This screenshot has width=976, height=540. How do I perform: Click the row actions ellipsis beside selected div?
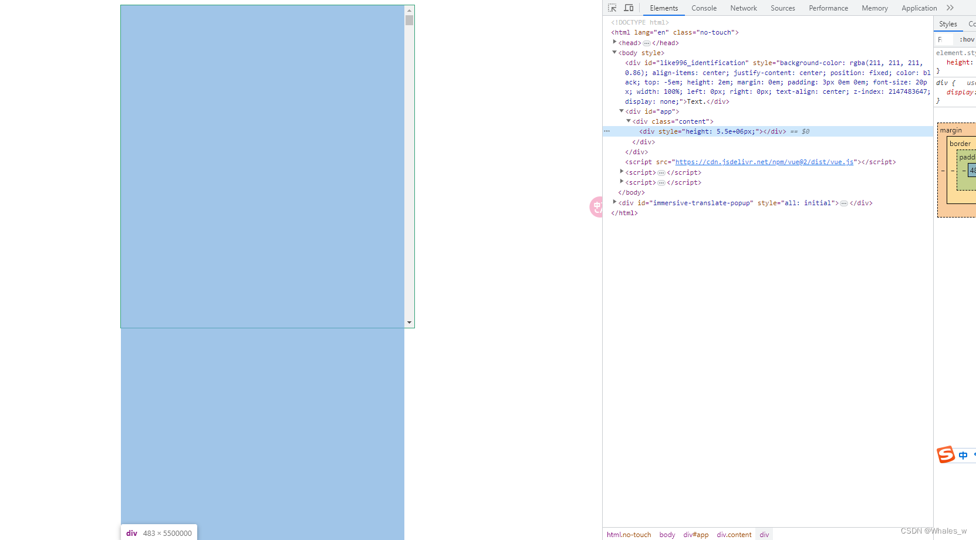[x=607, y=131]
